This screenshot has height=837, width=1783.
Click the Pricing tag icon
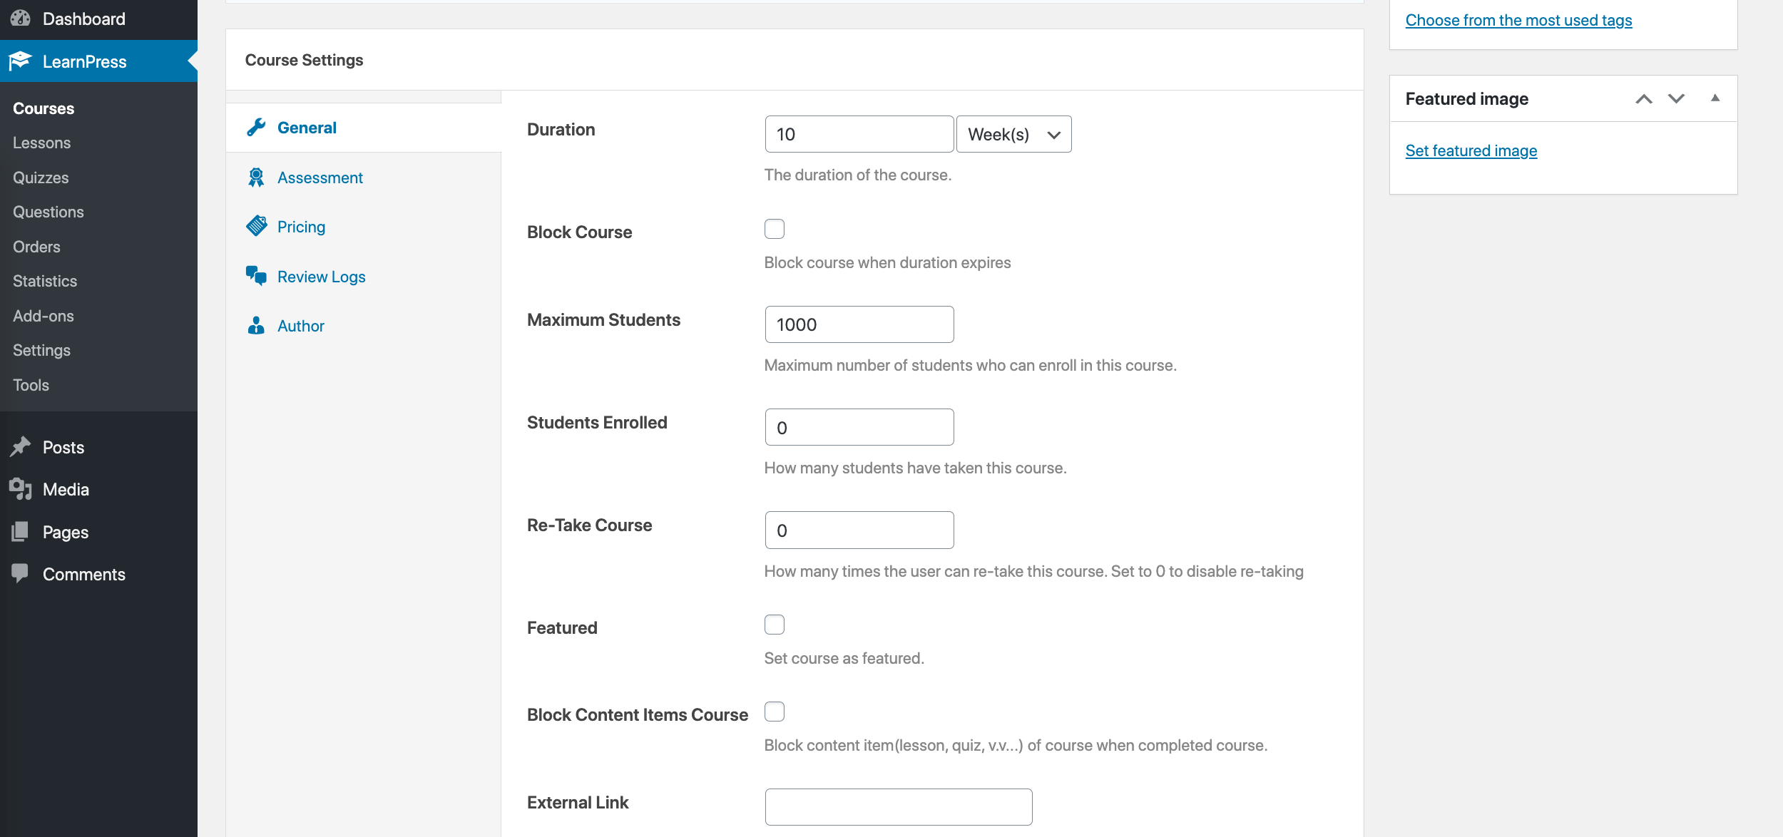(256, 227)
